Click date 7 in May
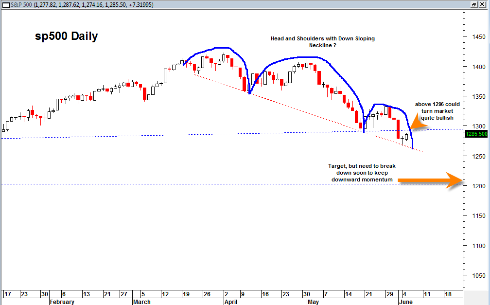 coord(326,294)
